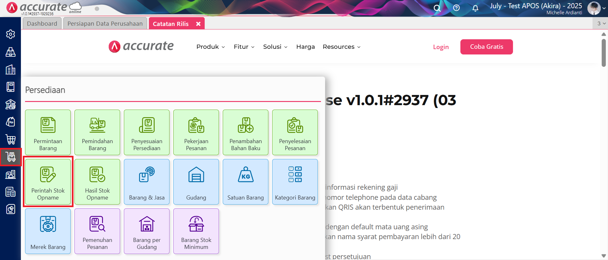Click the Rp price tag sidebar icon
This screenshot has width=608, height=260.
click(10, 122)
